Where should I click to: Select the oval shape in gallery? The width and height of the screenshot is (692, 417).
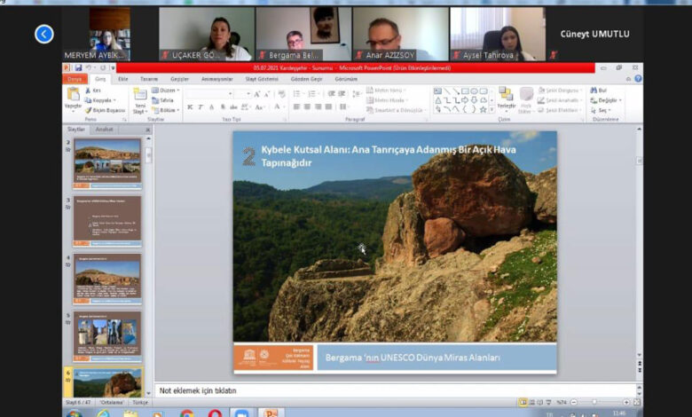[x=474, y=90]
